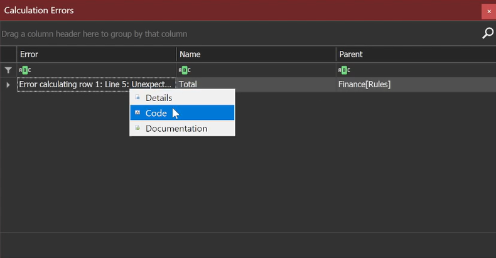The height and width of the screenshot is (258, 496).
Task: Click the funnel icon in the filter row
Action: point(8,70)
